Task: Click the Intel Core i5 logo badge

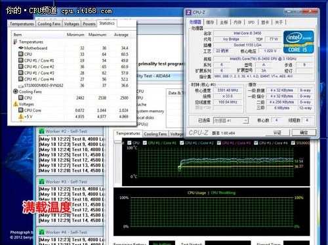Action: [298, 42]
